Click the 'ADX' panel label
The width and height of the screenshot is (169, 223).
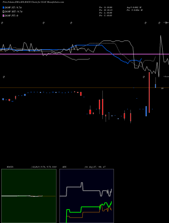[65, 167]
